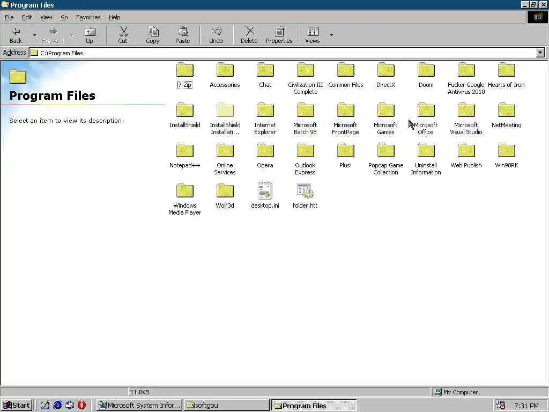Select the Win98RK folder
Screen dimensions: 549x412
(506, 156)
